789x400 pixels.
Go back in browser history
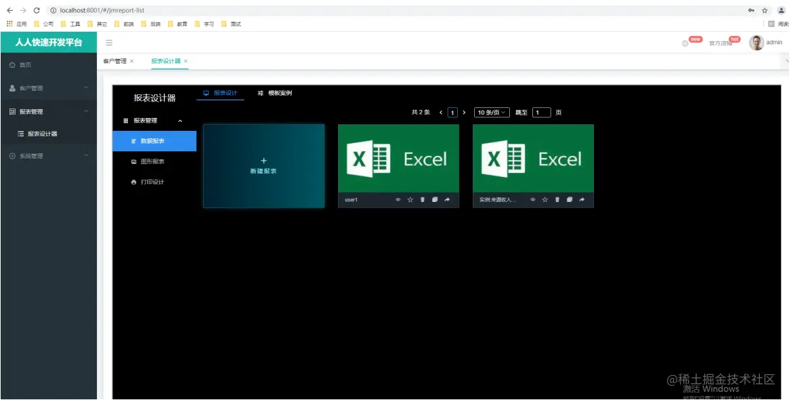9,10
